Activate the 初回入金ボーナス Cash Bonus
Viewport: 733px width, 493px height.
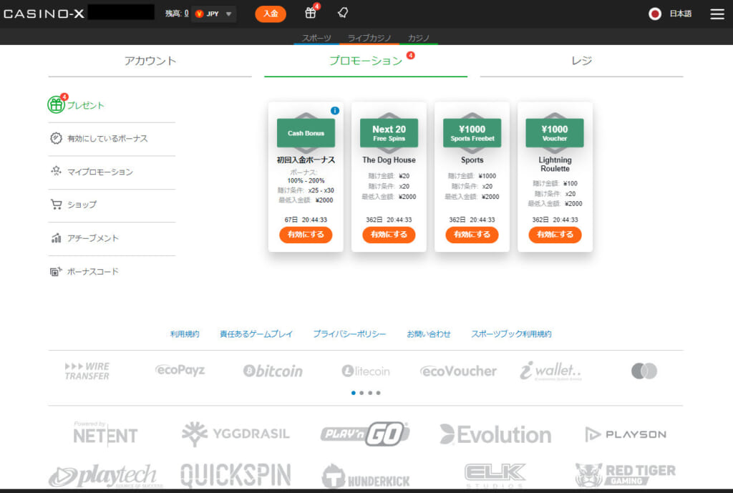(306, 235)
